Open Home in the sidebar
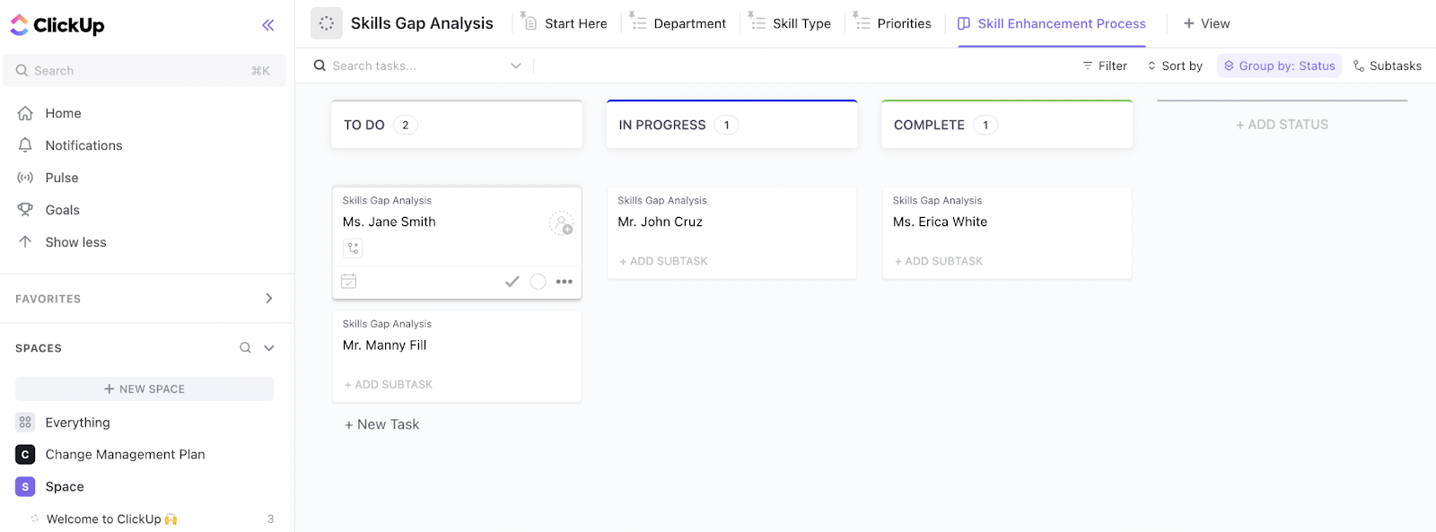 click(x=63, y=113)
